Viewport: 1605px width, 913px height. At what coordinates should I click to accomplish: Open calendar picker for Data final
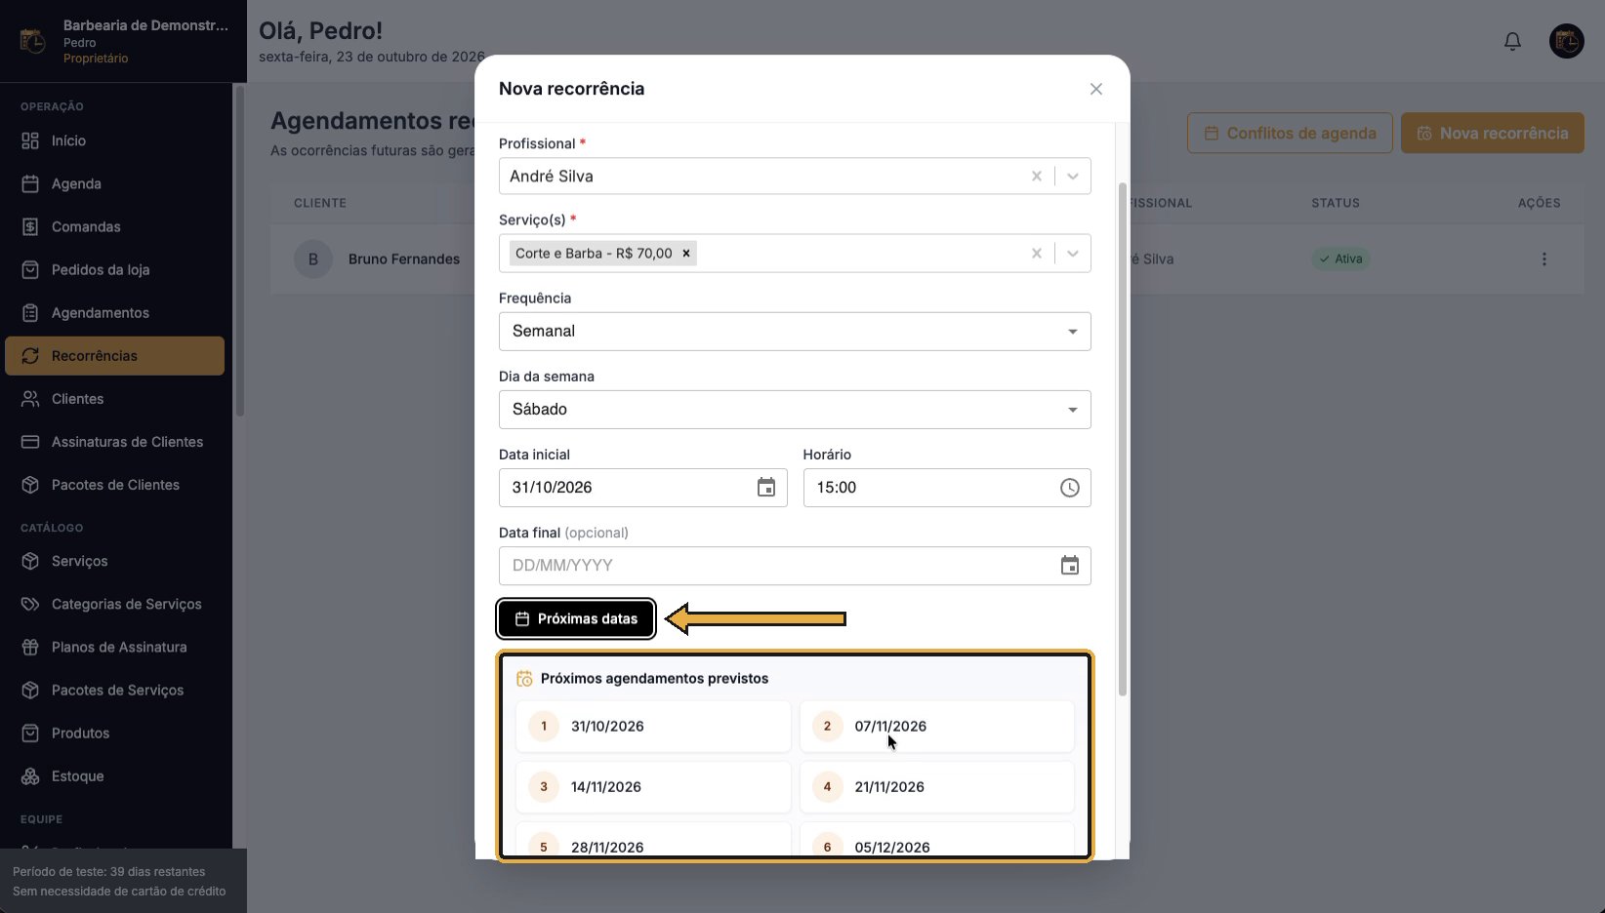point(1070,566)
